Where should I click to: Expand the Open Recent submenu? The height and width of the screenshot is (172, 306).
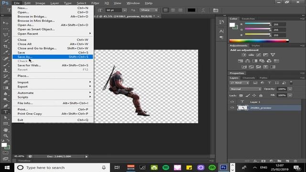coord(53,33)
